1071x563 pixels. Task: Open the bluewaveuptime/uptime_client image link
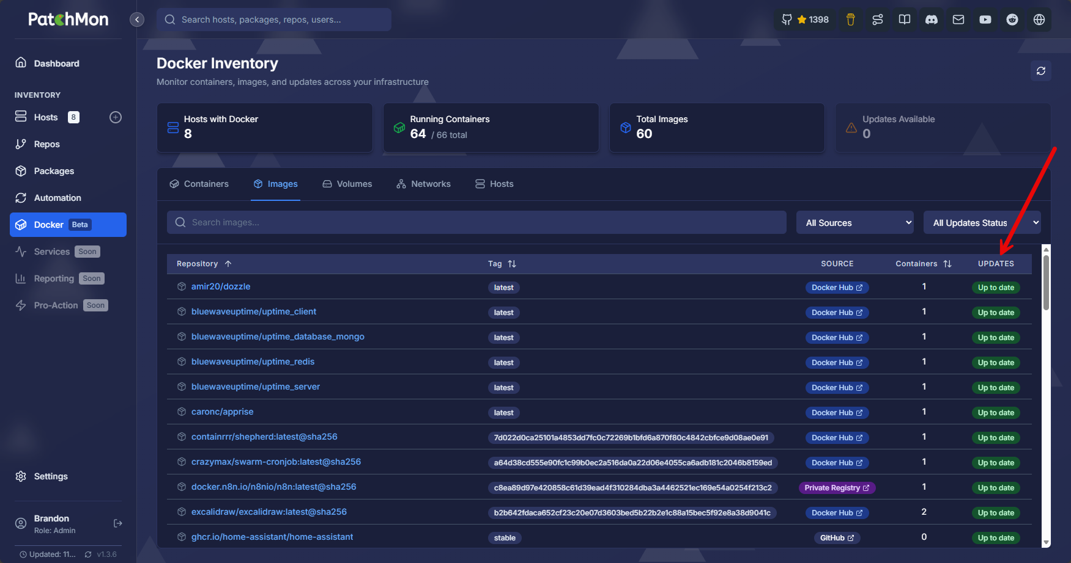click(254, 311)
